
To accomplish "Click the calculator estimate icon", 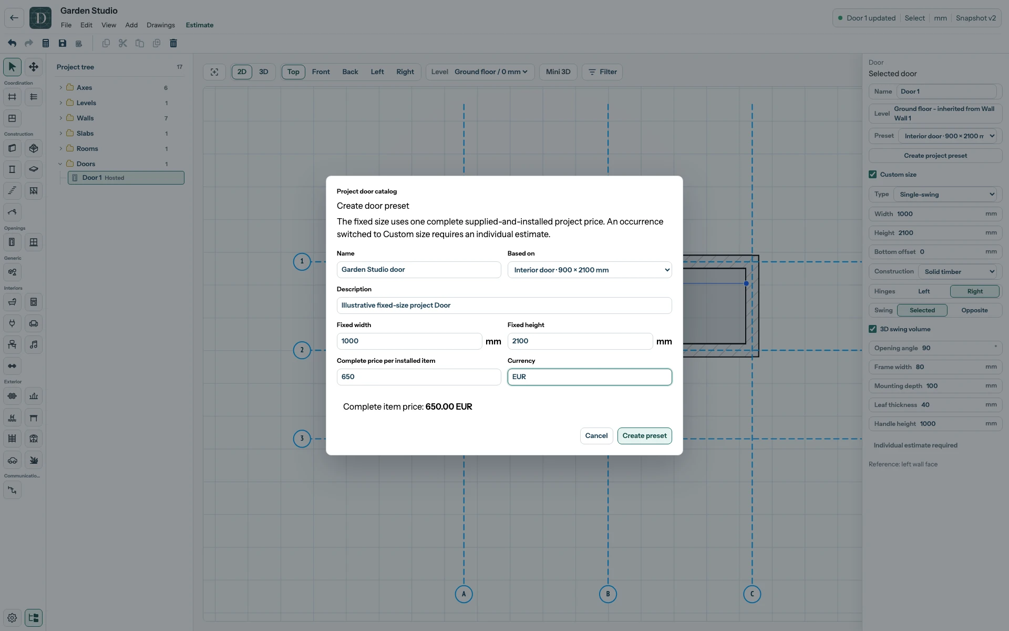I will point(46,43).
